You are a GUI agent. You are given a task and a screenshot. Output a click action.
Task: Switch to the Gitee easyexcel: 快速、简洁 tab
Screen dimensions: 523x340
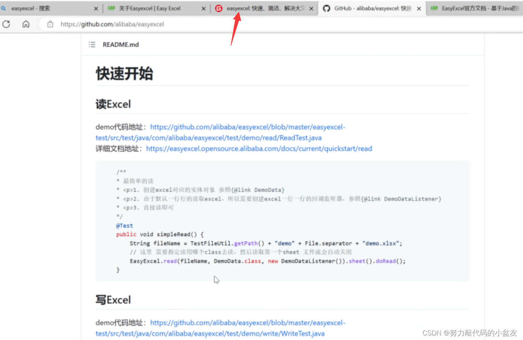(x=264, y=8)
